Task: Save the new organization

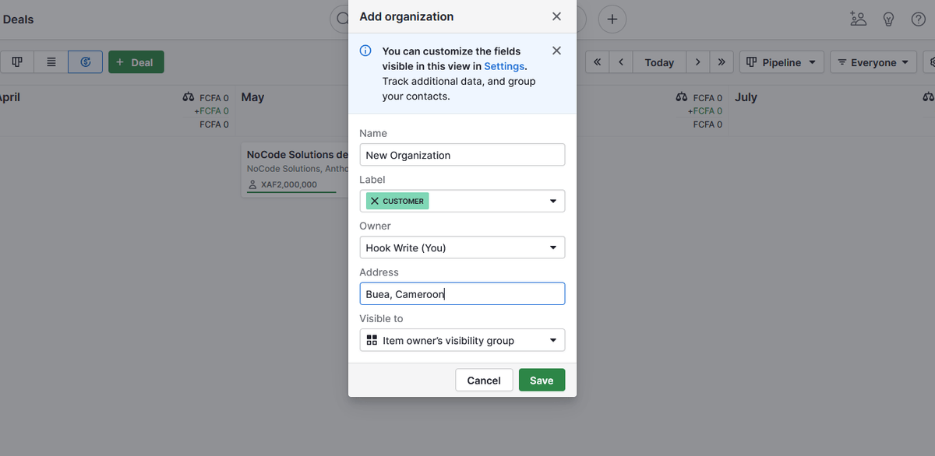Action: [542, 380]
